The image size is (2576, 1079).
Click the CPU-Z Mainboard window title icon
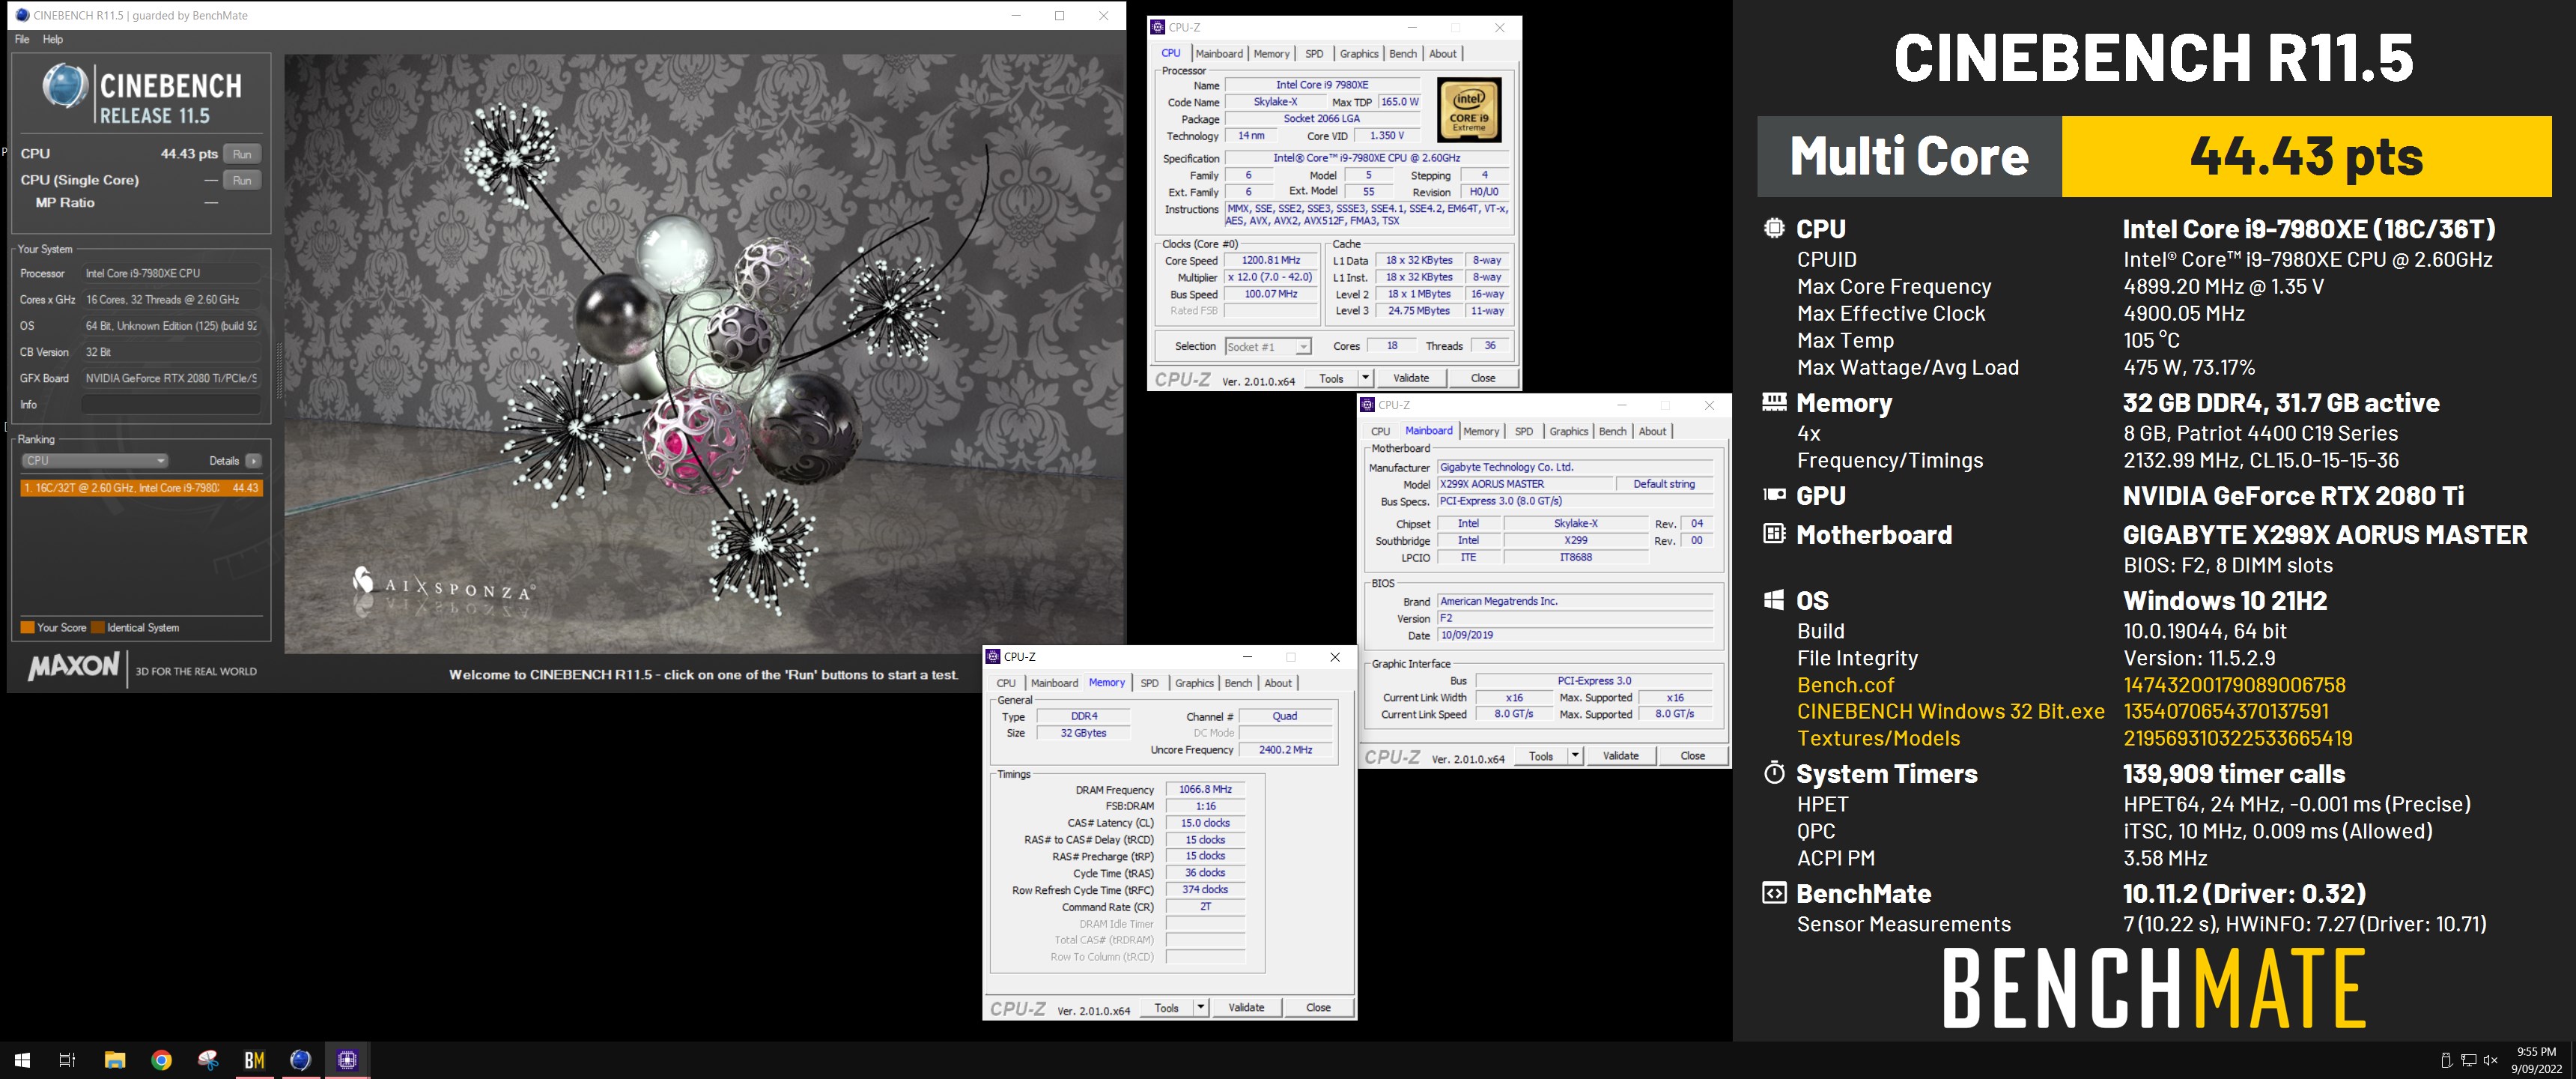tap(1367, 405)
